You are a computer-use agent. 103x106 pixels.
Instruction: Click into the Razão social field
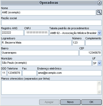point(51,23)
